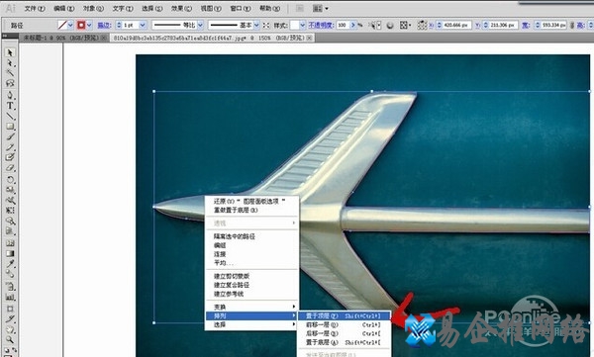This screenshot has height=357, width=594.
Task: Select the Hand tool
Action: point(10,329)
